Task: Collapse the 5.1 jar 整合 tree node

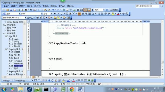Action: tap(6, 36)
